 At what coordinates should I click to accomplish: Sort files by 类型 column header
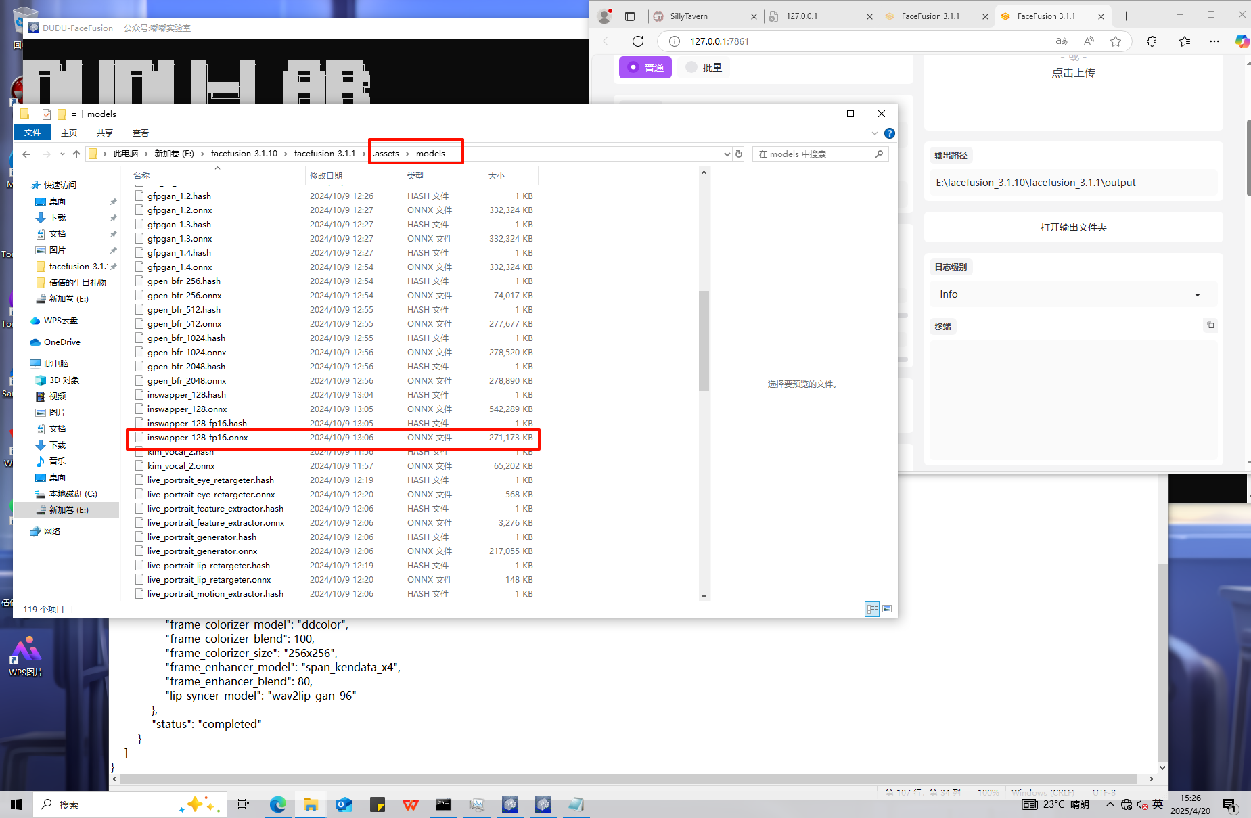click(x=443, y=176)
